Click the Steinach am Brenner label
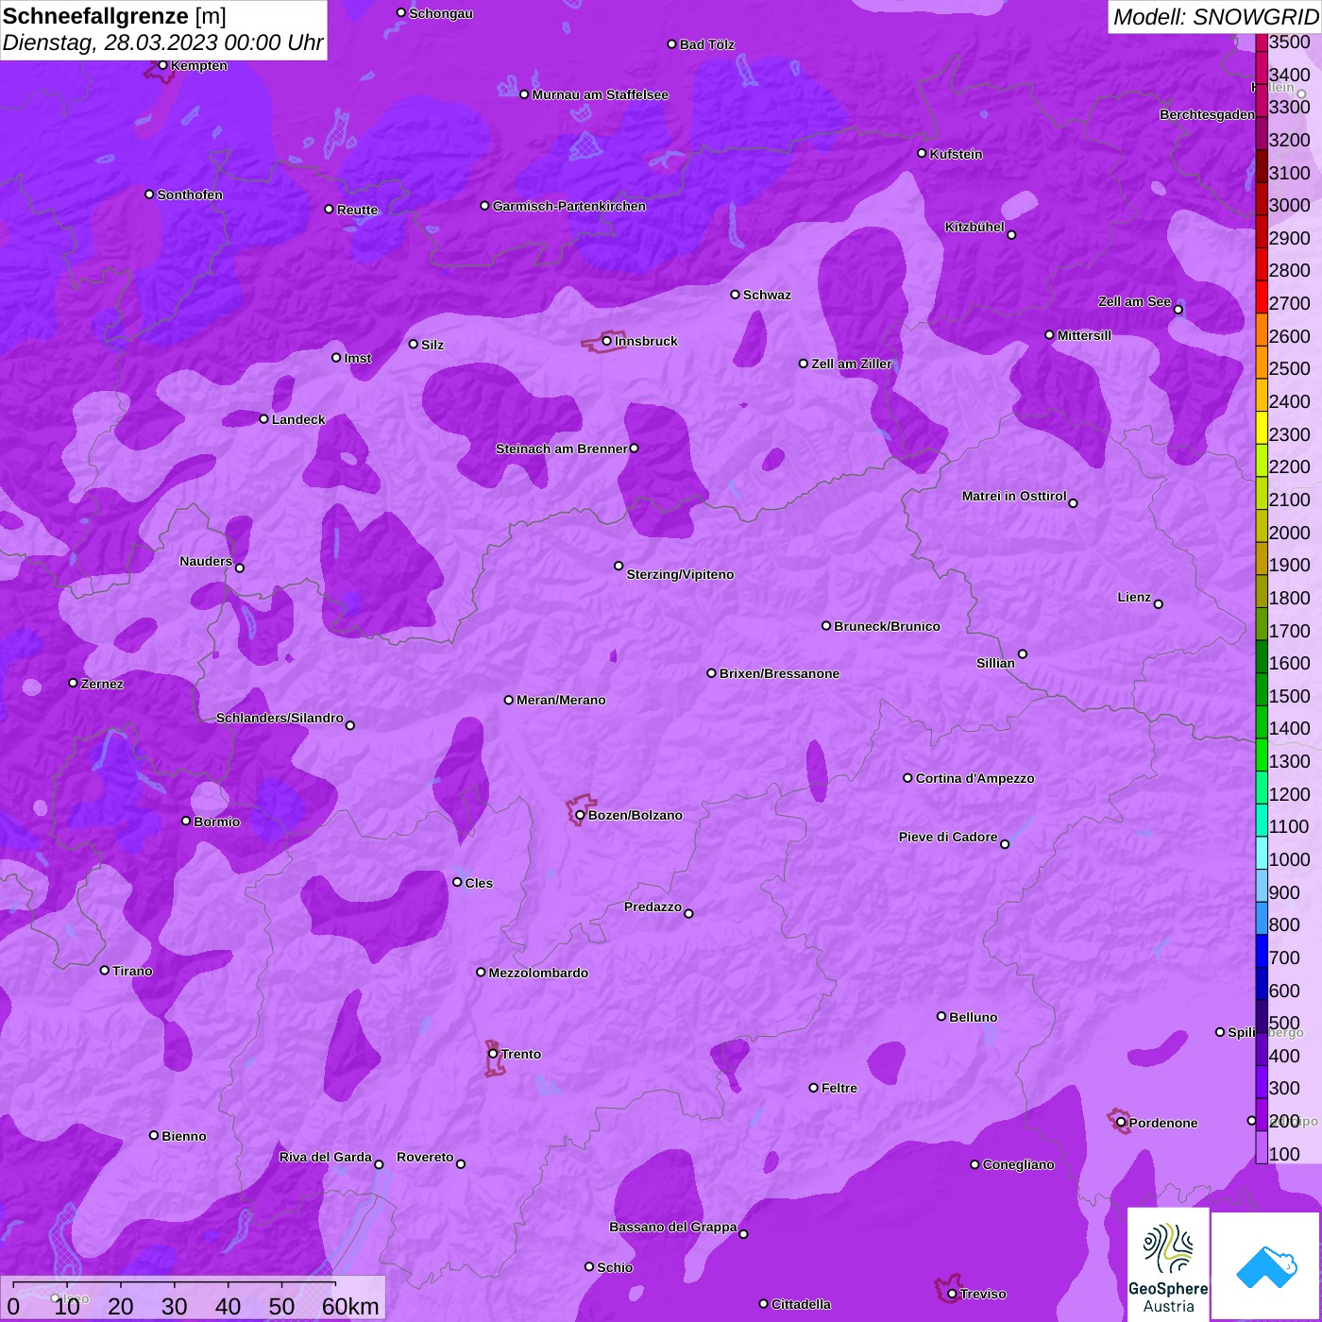The height and width of the screenshot is (1322, 1322). (x=562, y=449)
